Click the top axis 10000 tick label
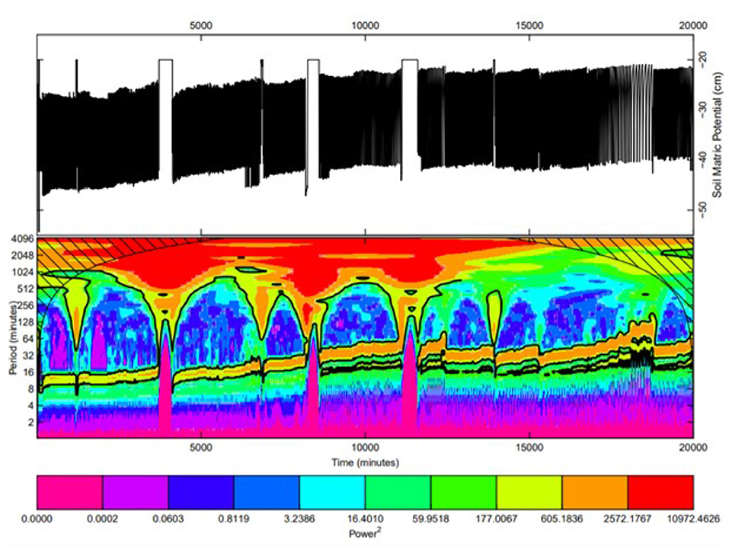This screenshot has height=549, width=729. 365,26
